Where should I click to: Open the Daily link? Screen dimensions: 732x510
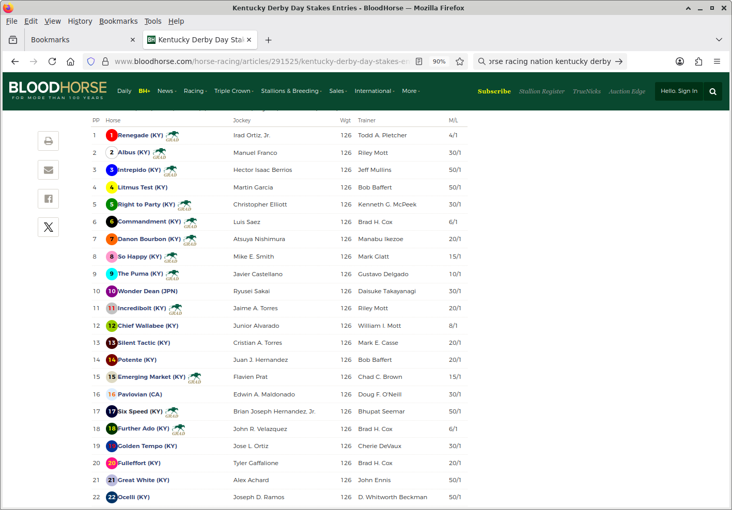[124, 91]
